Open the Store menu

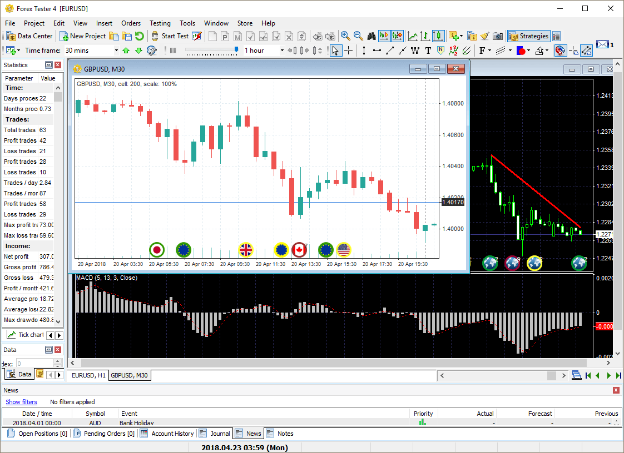point(245,23)
